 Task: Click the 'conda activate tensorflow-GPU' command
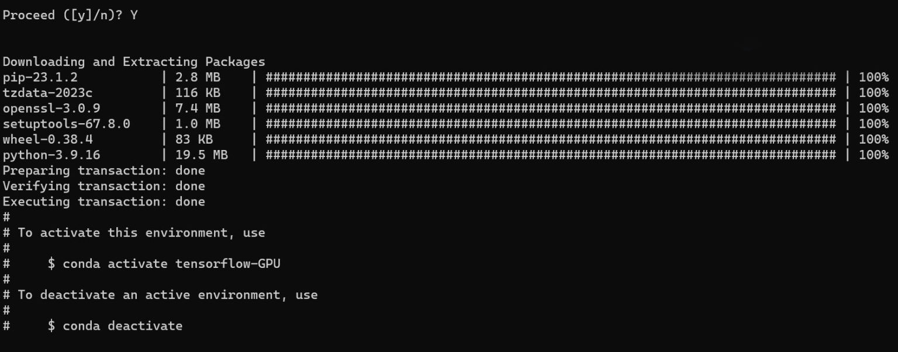[x=172, y=264]
